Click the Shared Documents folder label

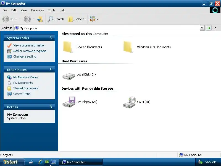pos(89,47)
